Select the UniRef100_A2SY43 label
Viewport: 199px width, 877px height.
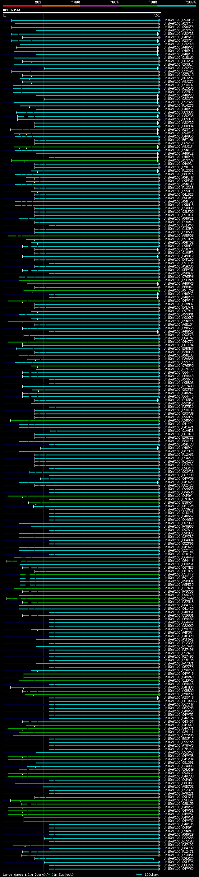[178, 130]
